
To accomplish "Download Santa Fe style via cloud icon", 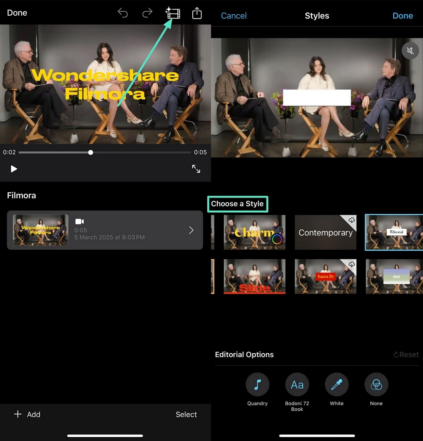I will pyautogui.click(x=351, y=264).
